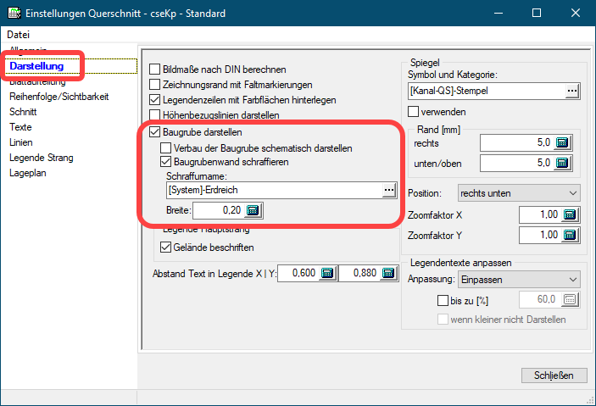Open the Position dropdown showing rechts unten

point(518,192)
